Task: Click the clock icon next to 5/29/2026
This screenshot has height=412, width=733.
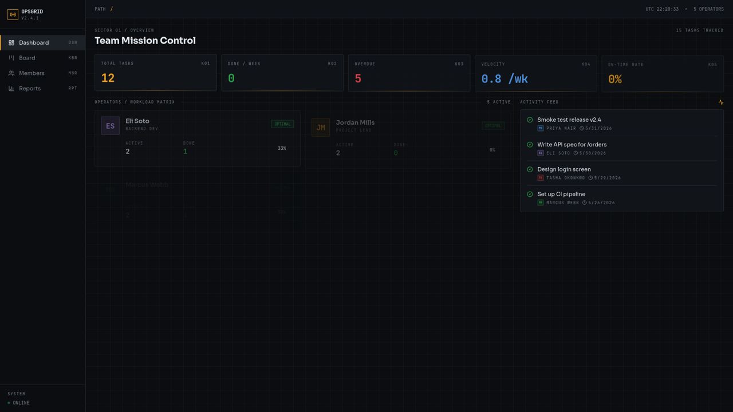Action: 590,178
